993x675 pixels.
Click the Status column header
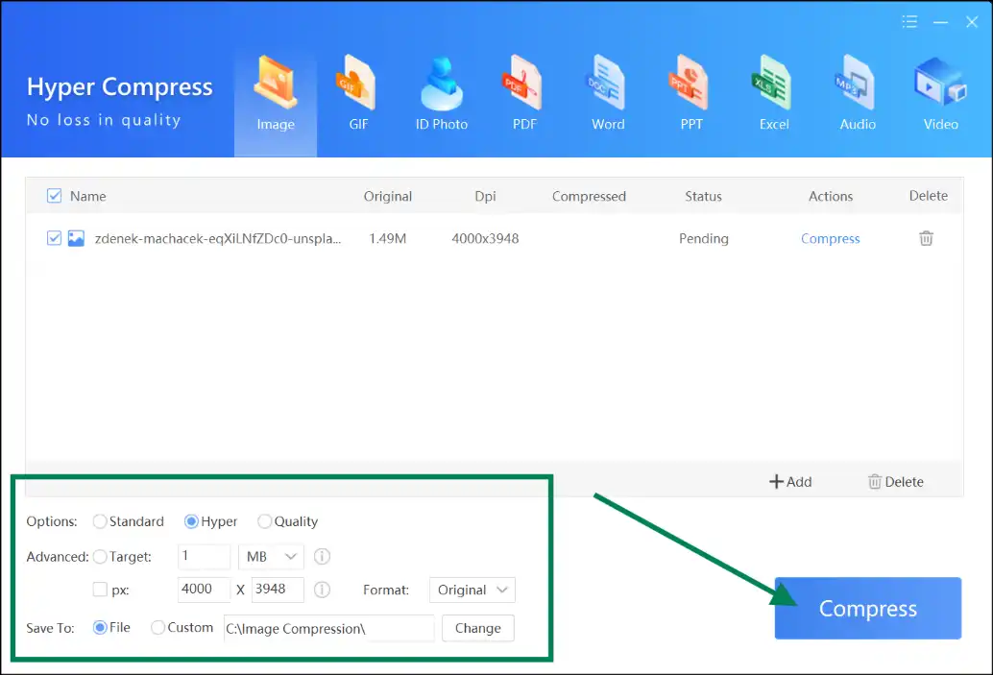[x=703, y=196]
